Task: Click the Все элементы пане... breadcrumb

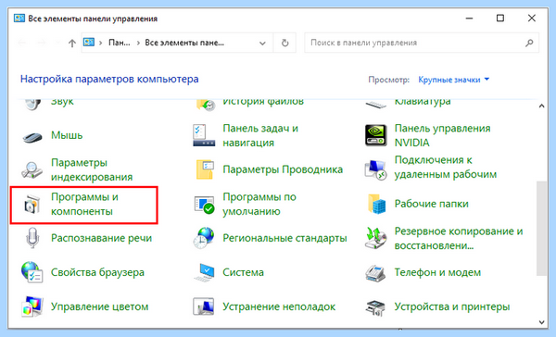Action: [184, 43]
